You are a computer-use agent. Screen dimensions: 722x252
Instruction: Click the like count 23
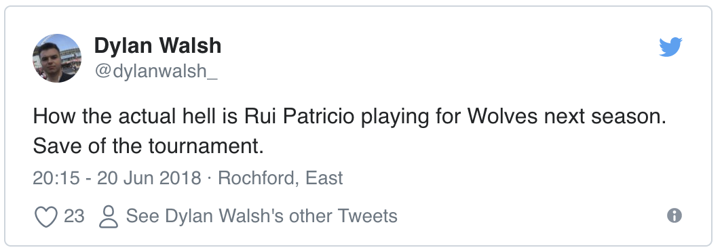coord(74,215)
